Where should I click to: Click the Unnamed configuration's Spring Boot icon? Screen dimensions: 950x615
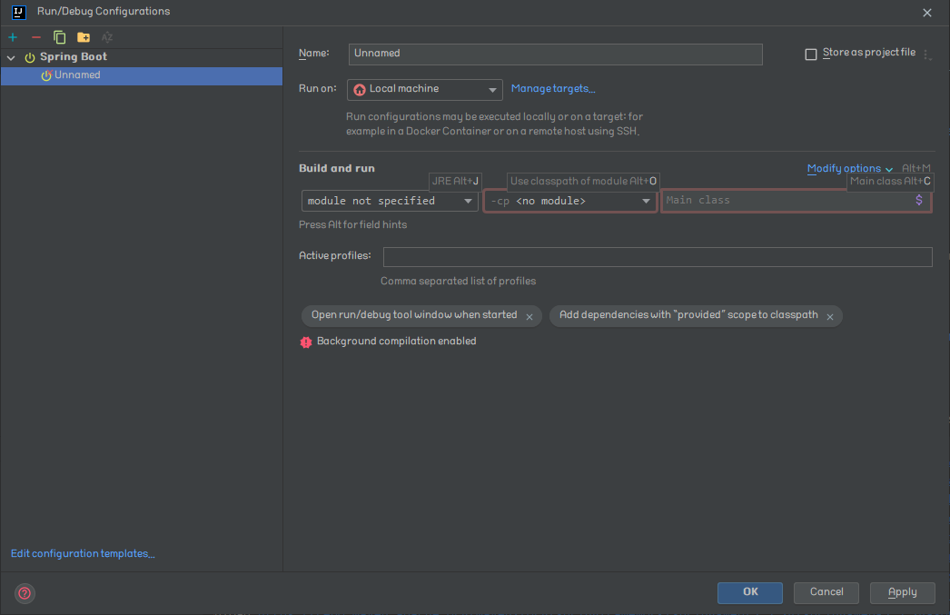(x=46, y=75)
